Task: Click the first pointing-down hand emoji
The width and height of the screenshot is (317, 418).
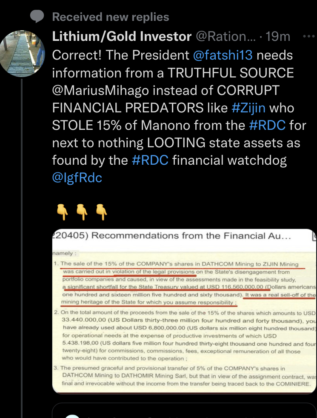Action: tap(63, 212)
